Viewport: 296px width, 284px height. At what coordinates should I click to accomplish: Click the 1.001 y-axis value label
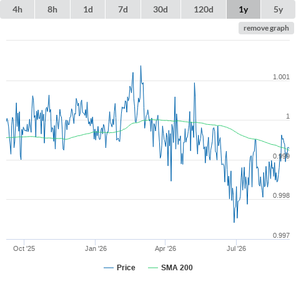pos(281,77)
